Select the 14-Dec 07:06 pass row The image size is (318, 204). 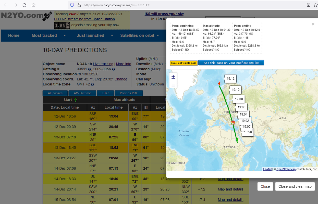pos(104,169)
